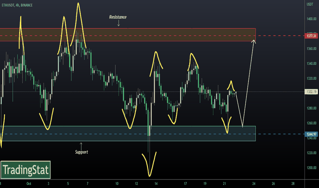
Task: Click the 5 date on time axis
Action: (x=68, y=184)
